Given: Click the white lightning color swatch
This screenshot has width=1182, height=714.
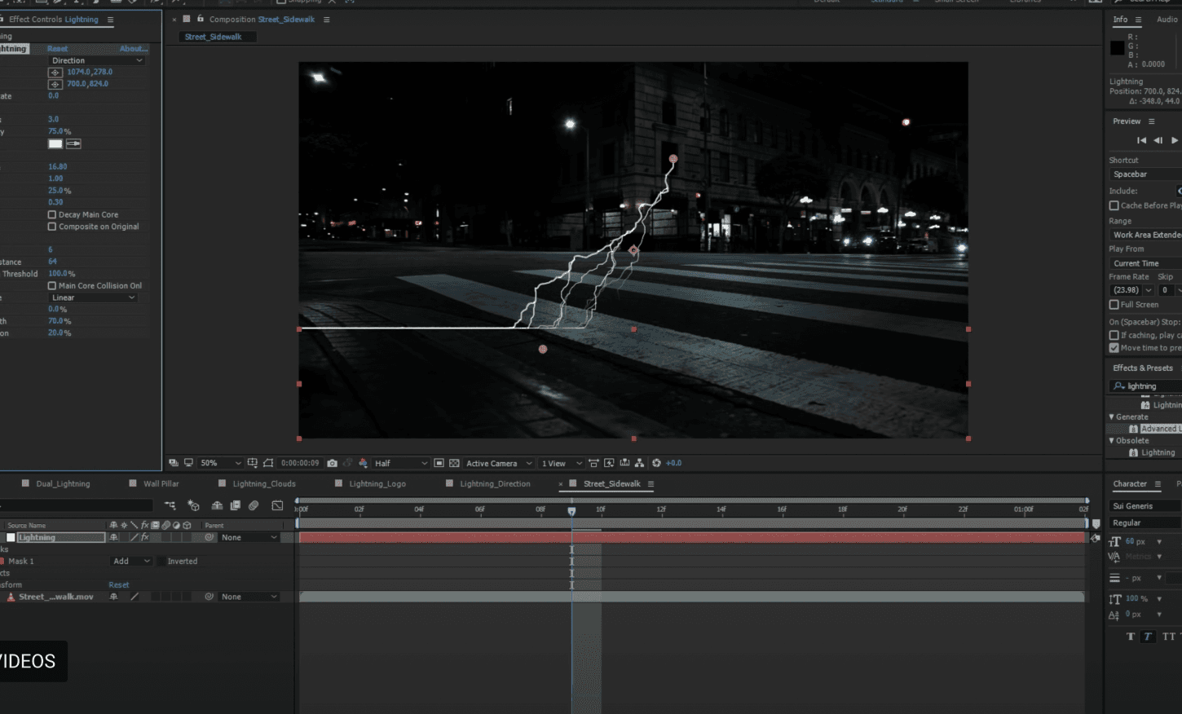Looking at the screenshot, I should [x=55, y=143].
